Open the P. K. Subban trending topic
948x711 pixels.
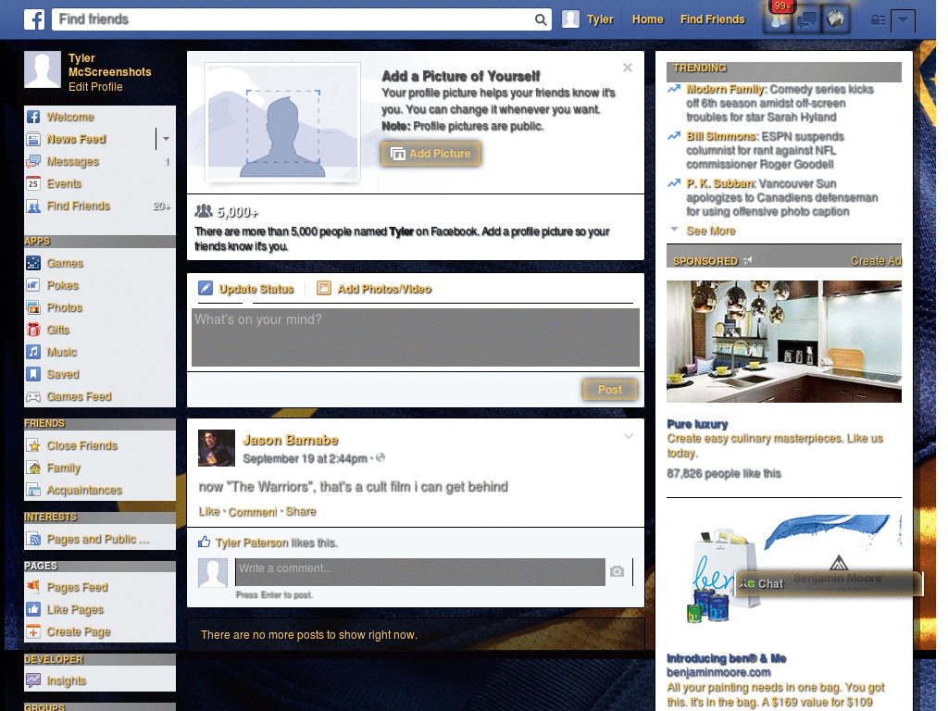pyautogui.click(x=720, y=184)
